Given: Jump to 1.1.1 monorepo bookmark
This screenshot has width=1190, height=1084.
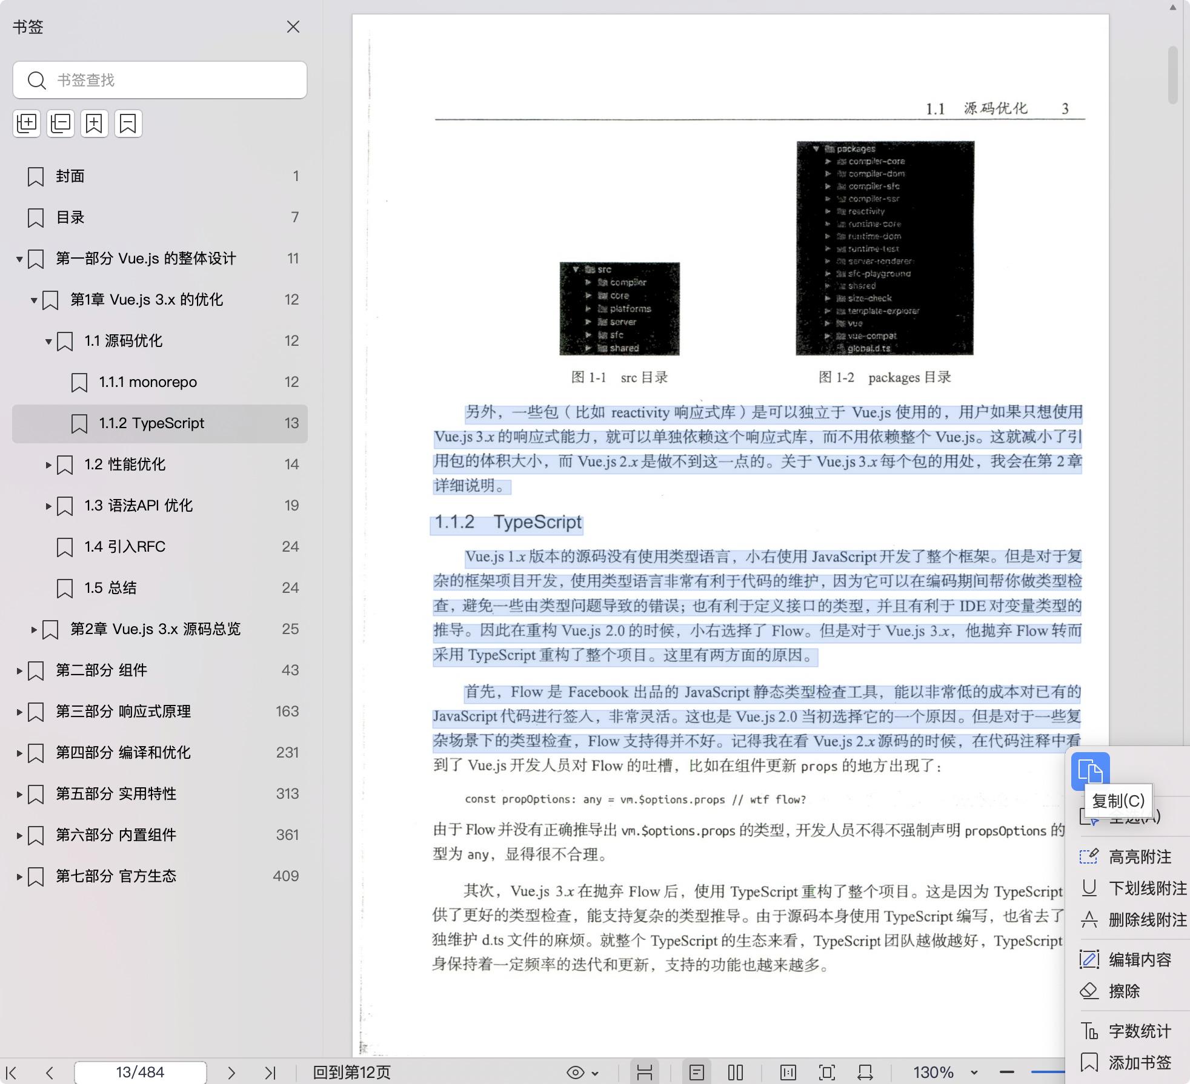Looking at the screenshot, I should (x=160, y=382).
